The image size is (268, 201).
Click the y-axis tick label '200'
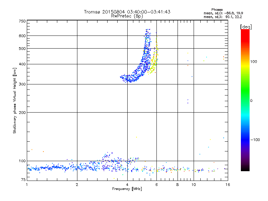click(x=22, y=113)
